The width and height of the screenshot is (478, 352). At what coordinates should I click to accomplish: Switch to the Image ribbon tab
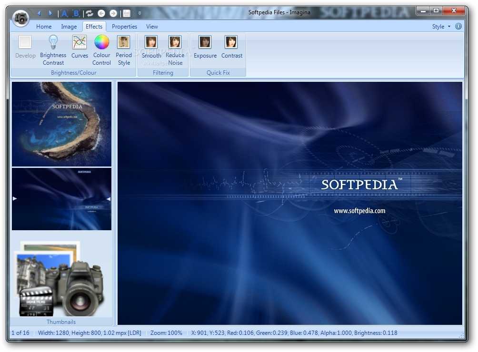click(69, 27)
